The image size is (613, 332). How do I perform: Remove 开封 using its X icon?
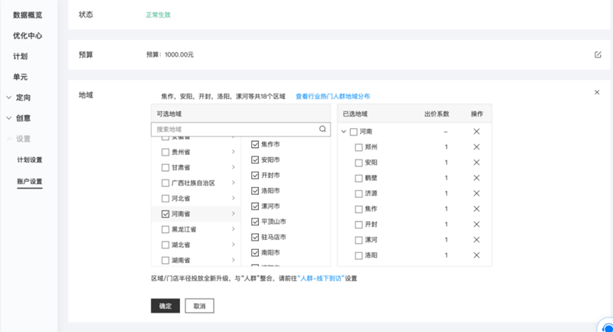(x=477, y=225)
